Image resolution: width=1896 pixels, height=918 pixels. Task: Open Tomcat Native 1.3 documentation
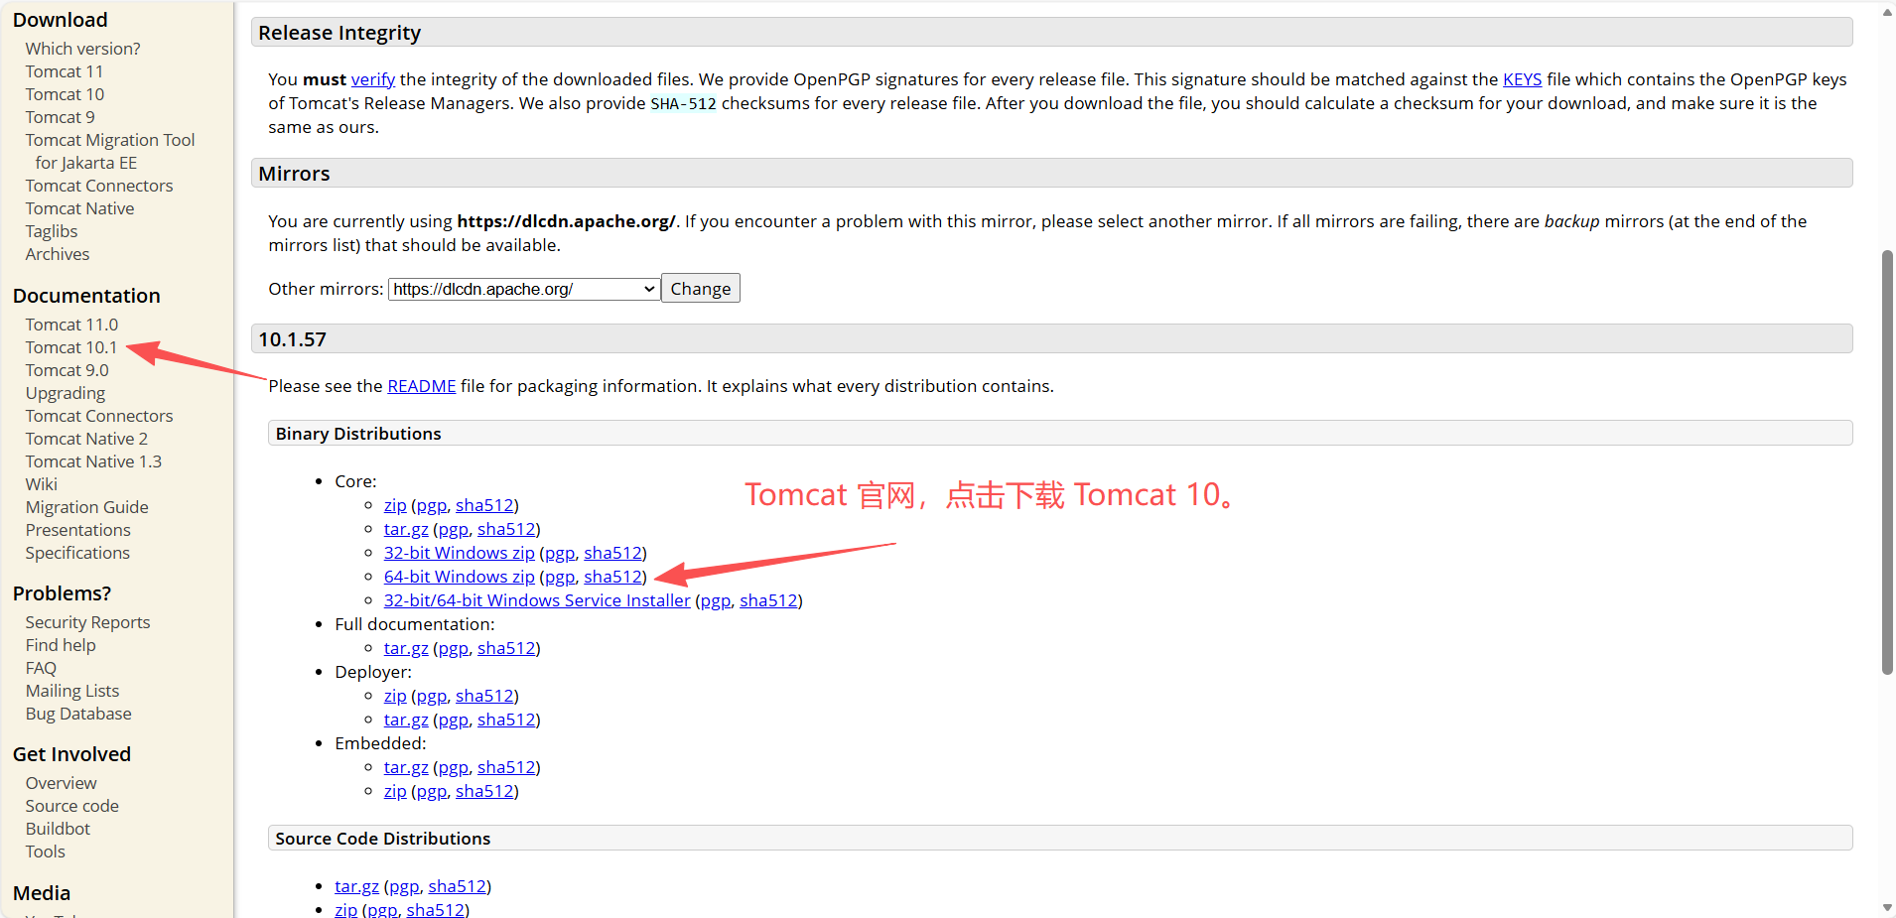pyautogui.click(x=93, y=461)
